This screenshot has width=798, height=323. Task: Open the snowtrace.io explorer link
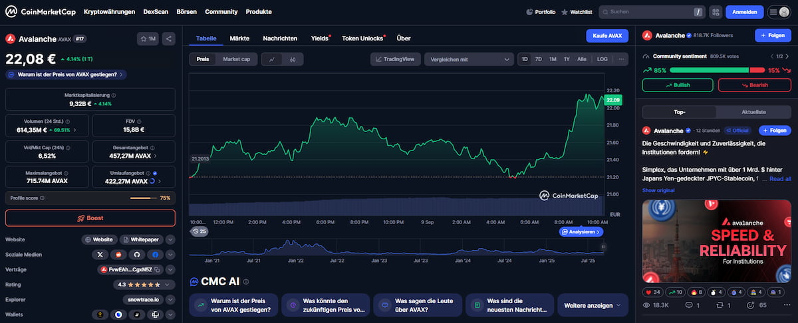click(x=143, y=300)
